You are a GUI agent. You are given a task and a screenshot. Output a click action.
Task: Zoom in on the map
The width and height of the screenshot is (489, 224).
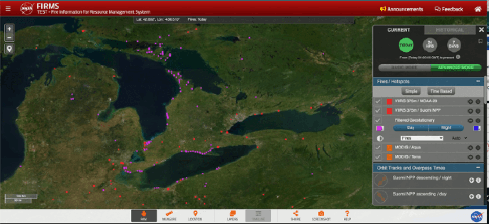point(9,29)
